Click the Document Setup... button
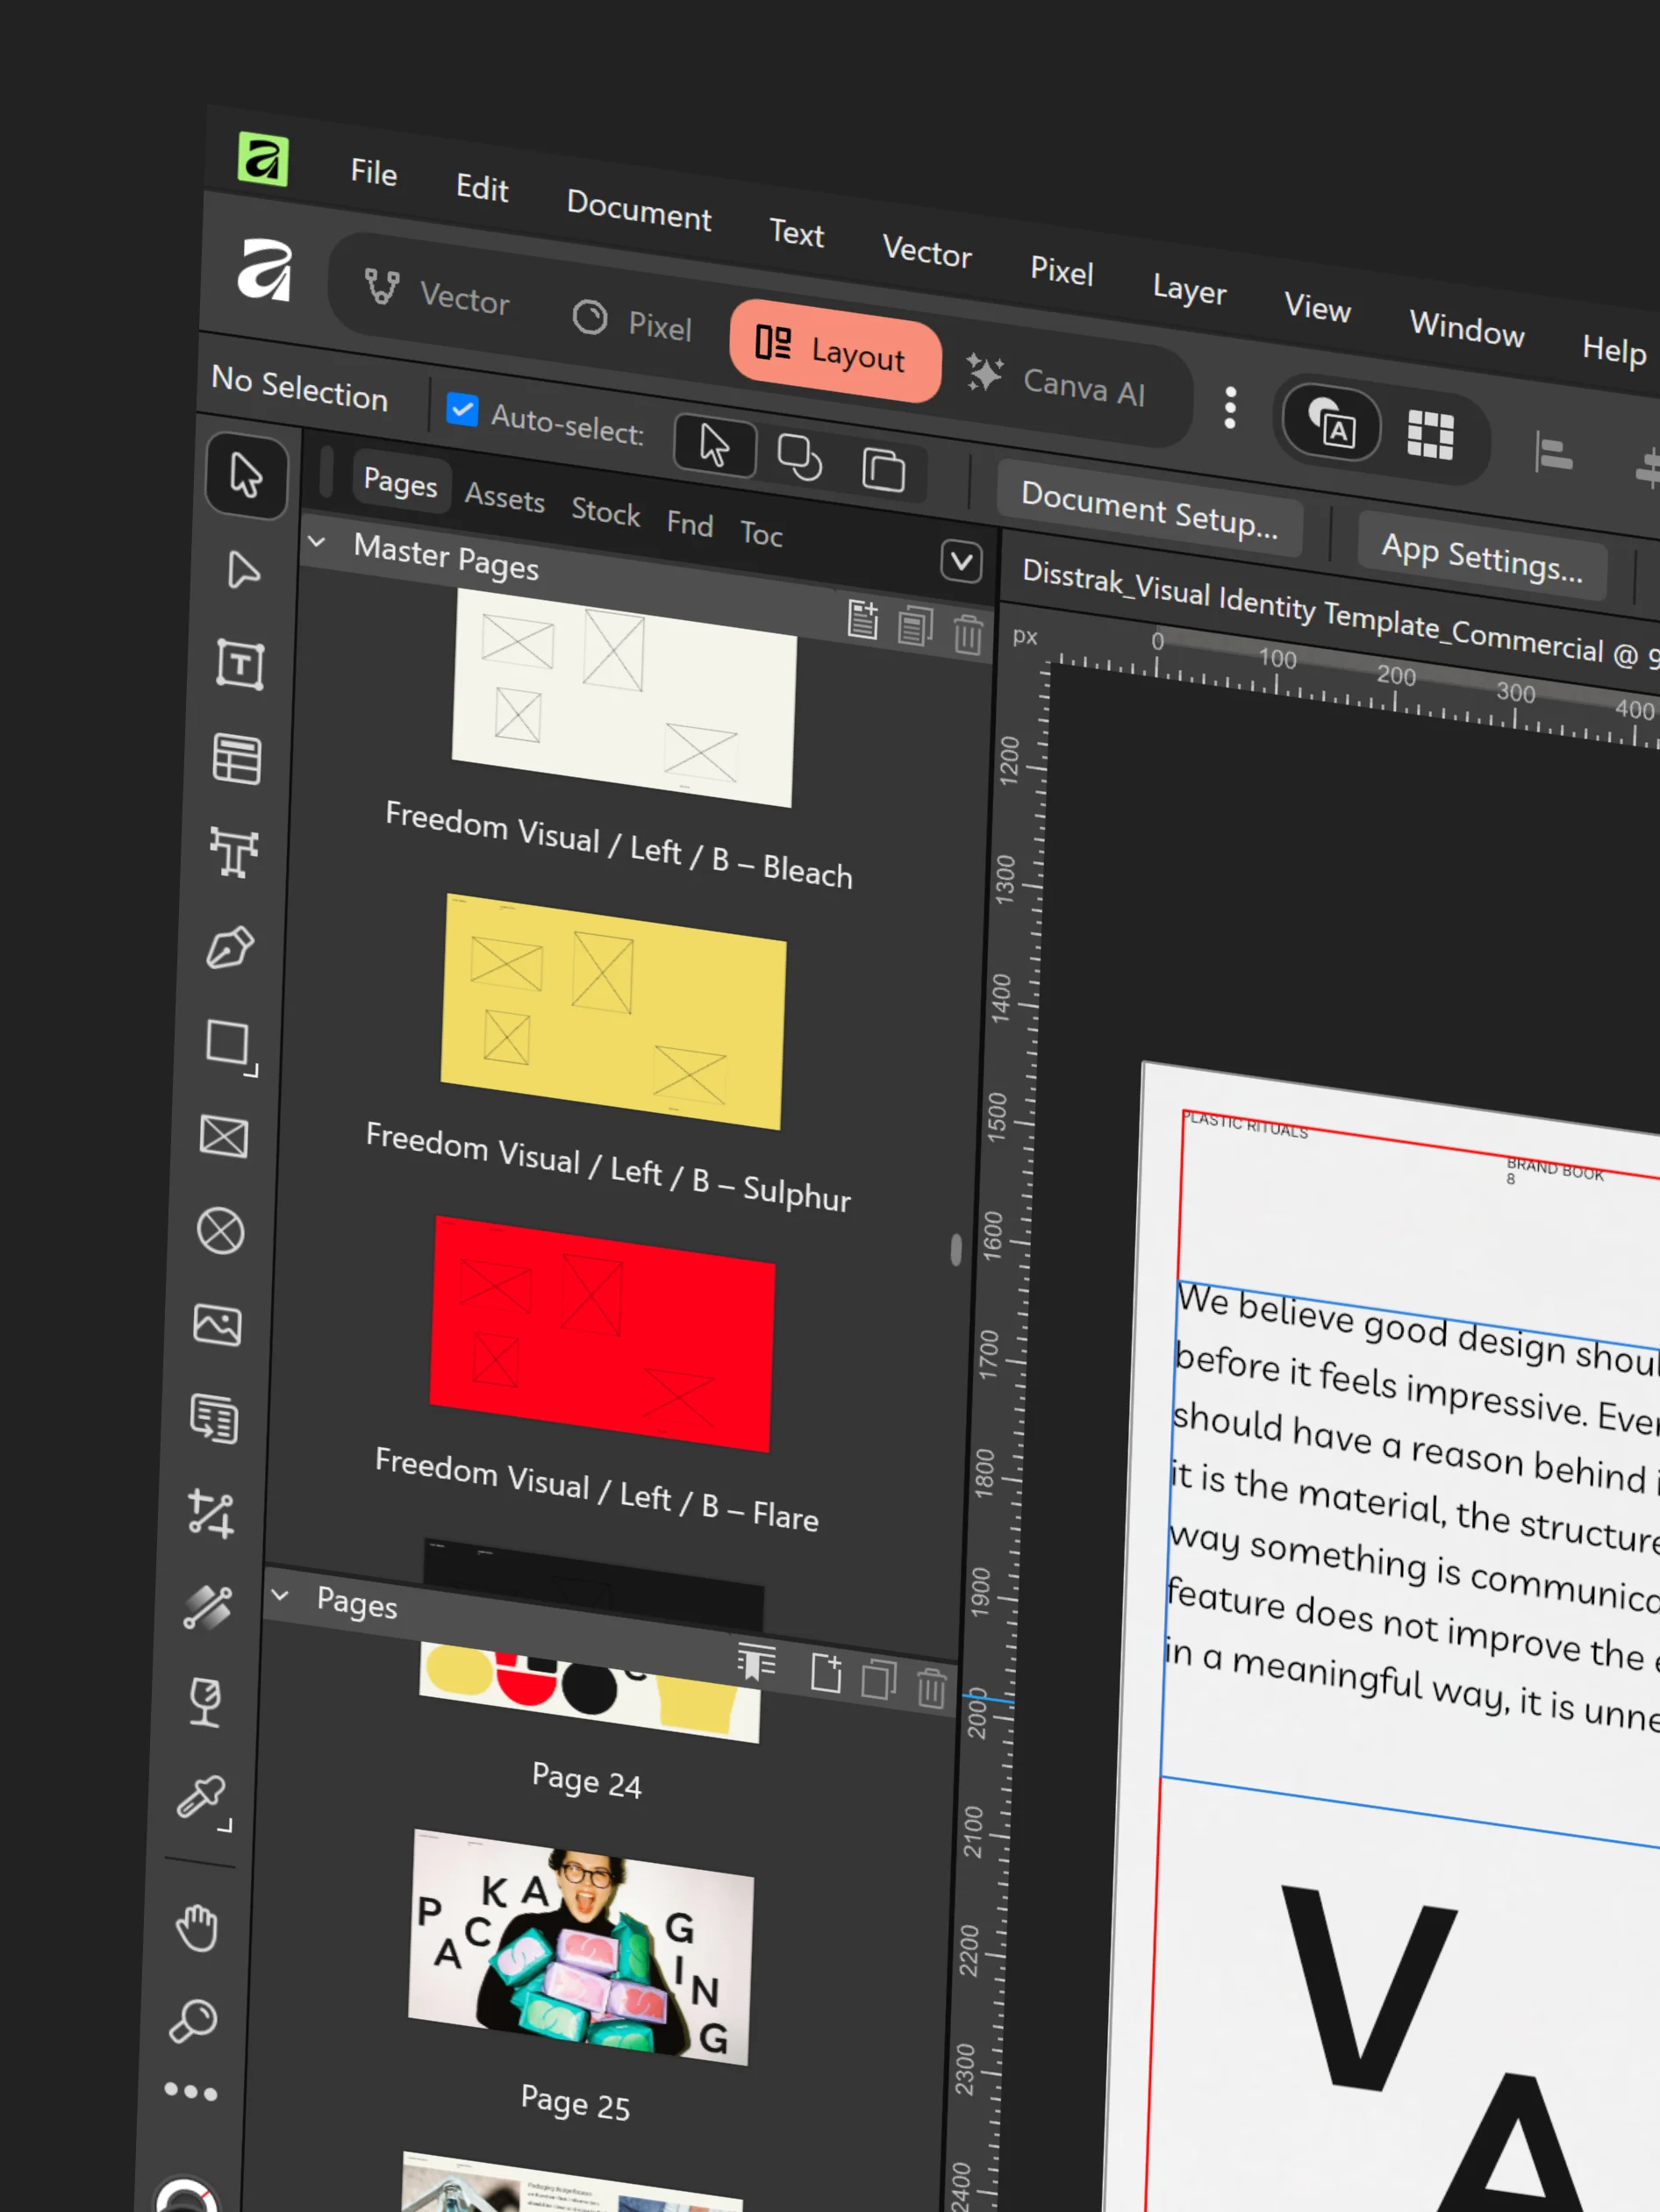Viewport: 1660px width, 2212px height. [1148, 509]
